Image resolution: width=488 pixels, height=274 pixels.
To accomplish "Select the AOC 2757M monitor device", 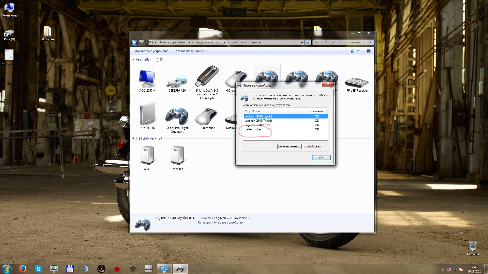I will point(147,81).
